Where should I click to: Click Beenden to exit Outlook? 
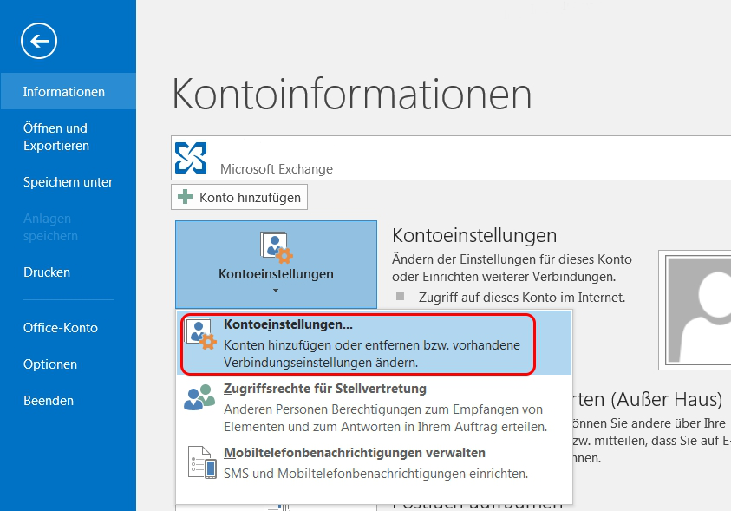[x=49, y=401]
